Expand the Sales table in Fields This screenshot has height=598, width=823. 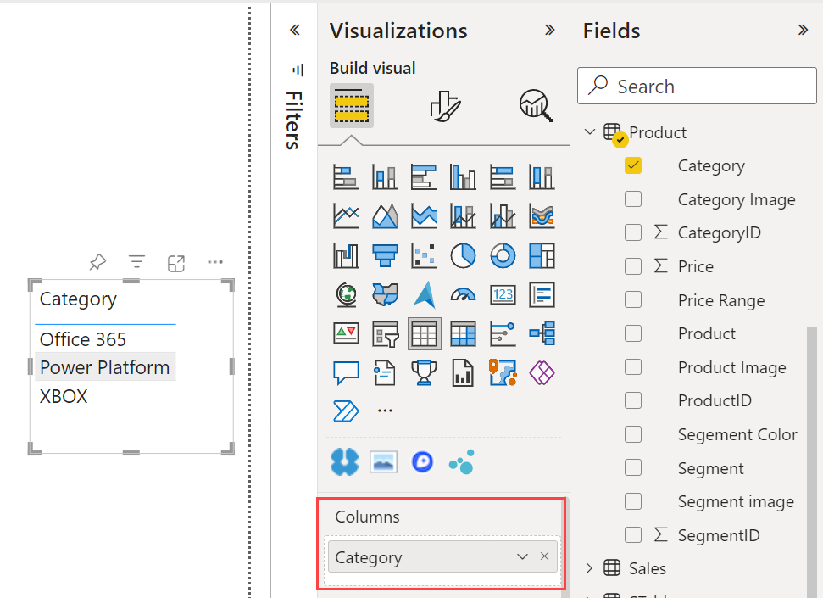point(589,568)
